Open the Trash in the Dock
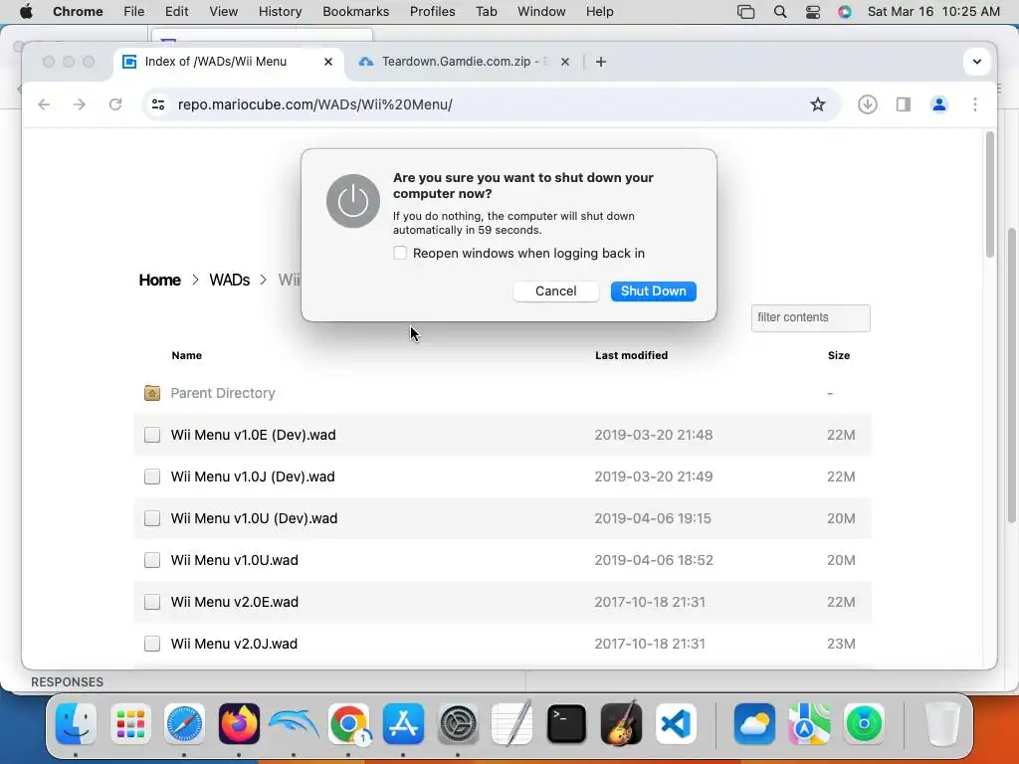Image resolution: width=1019 pixels, height=764 pixels. click(942, 724)
